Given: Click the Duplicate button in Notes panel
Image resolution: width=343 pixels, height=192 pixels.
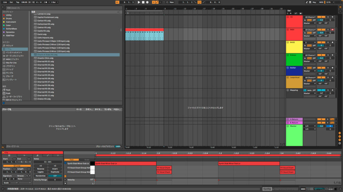Looking at the screenshot, I should coord(55,172).
